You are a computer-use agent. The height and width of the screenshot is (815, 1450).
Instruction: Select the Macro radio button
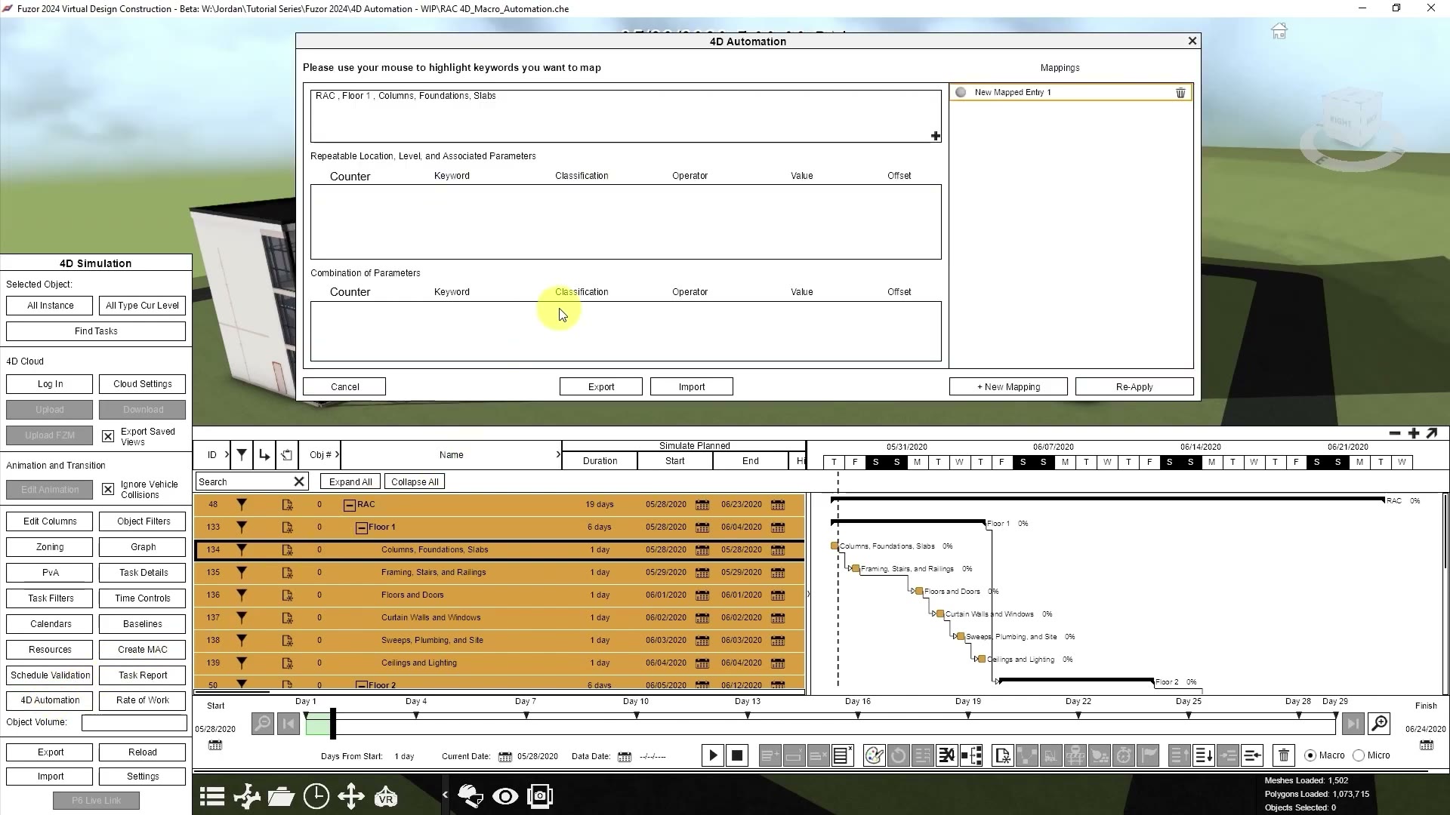[x=1310, y=755]
